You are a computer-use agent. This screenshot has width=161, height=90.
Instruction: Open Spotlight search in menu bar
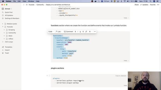coord(150,1)
